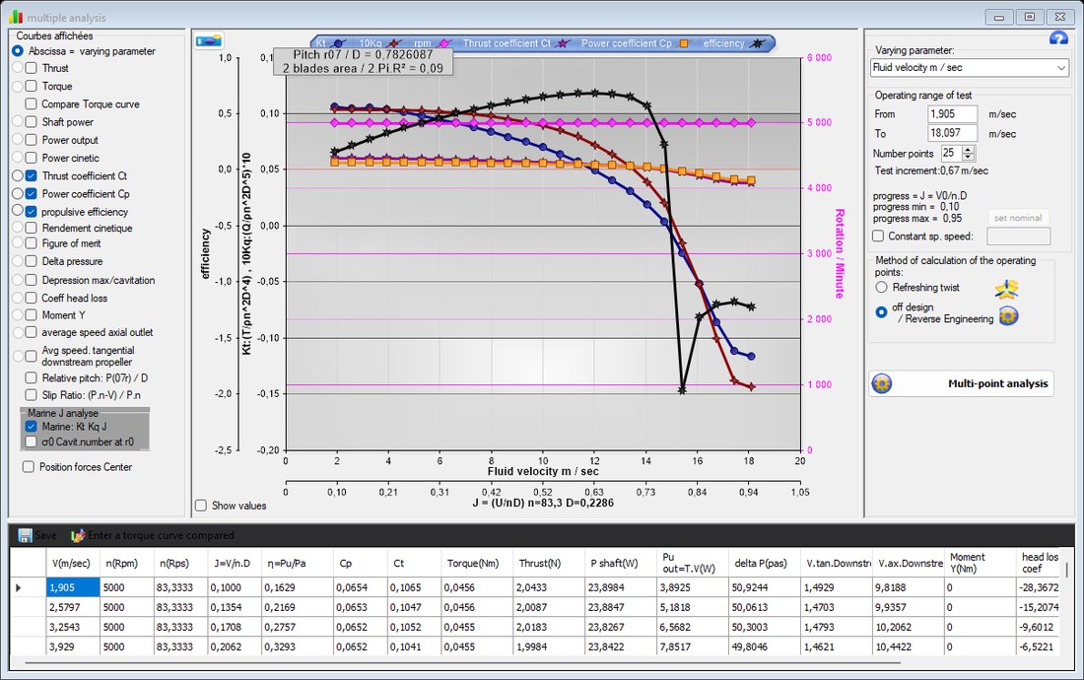1084x680 pixels.
Task: Check the Constant sp. speed option
Action: tap(878, 236)
